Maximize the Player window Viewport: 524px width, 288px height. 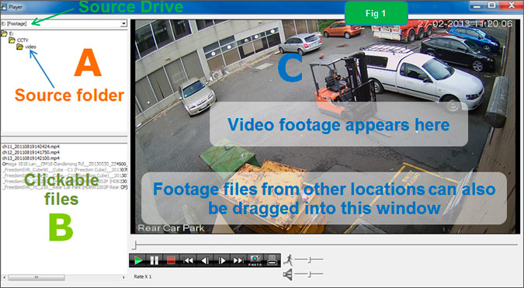point(492,5)
